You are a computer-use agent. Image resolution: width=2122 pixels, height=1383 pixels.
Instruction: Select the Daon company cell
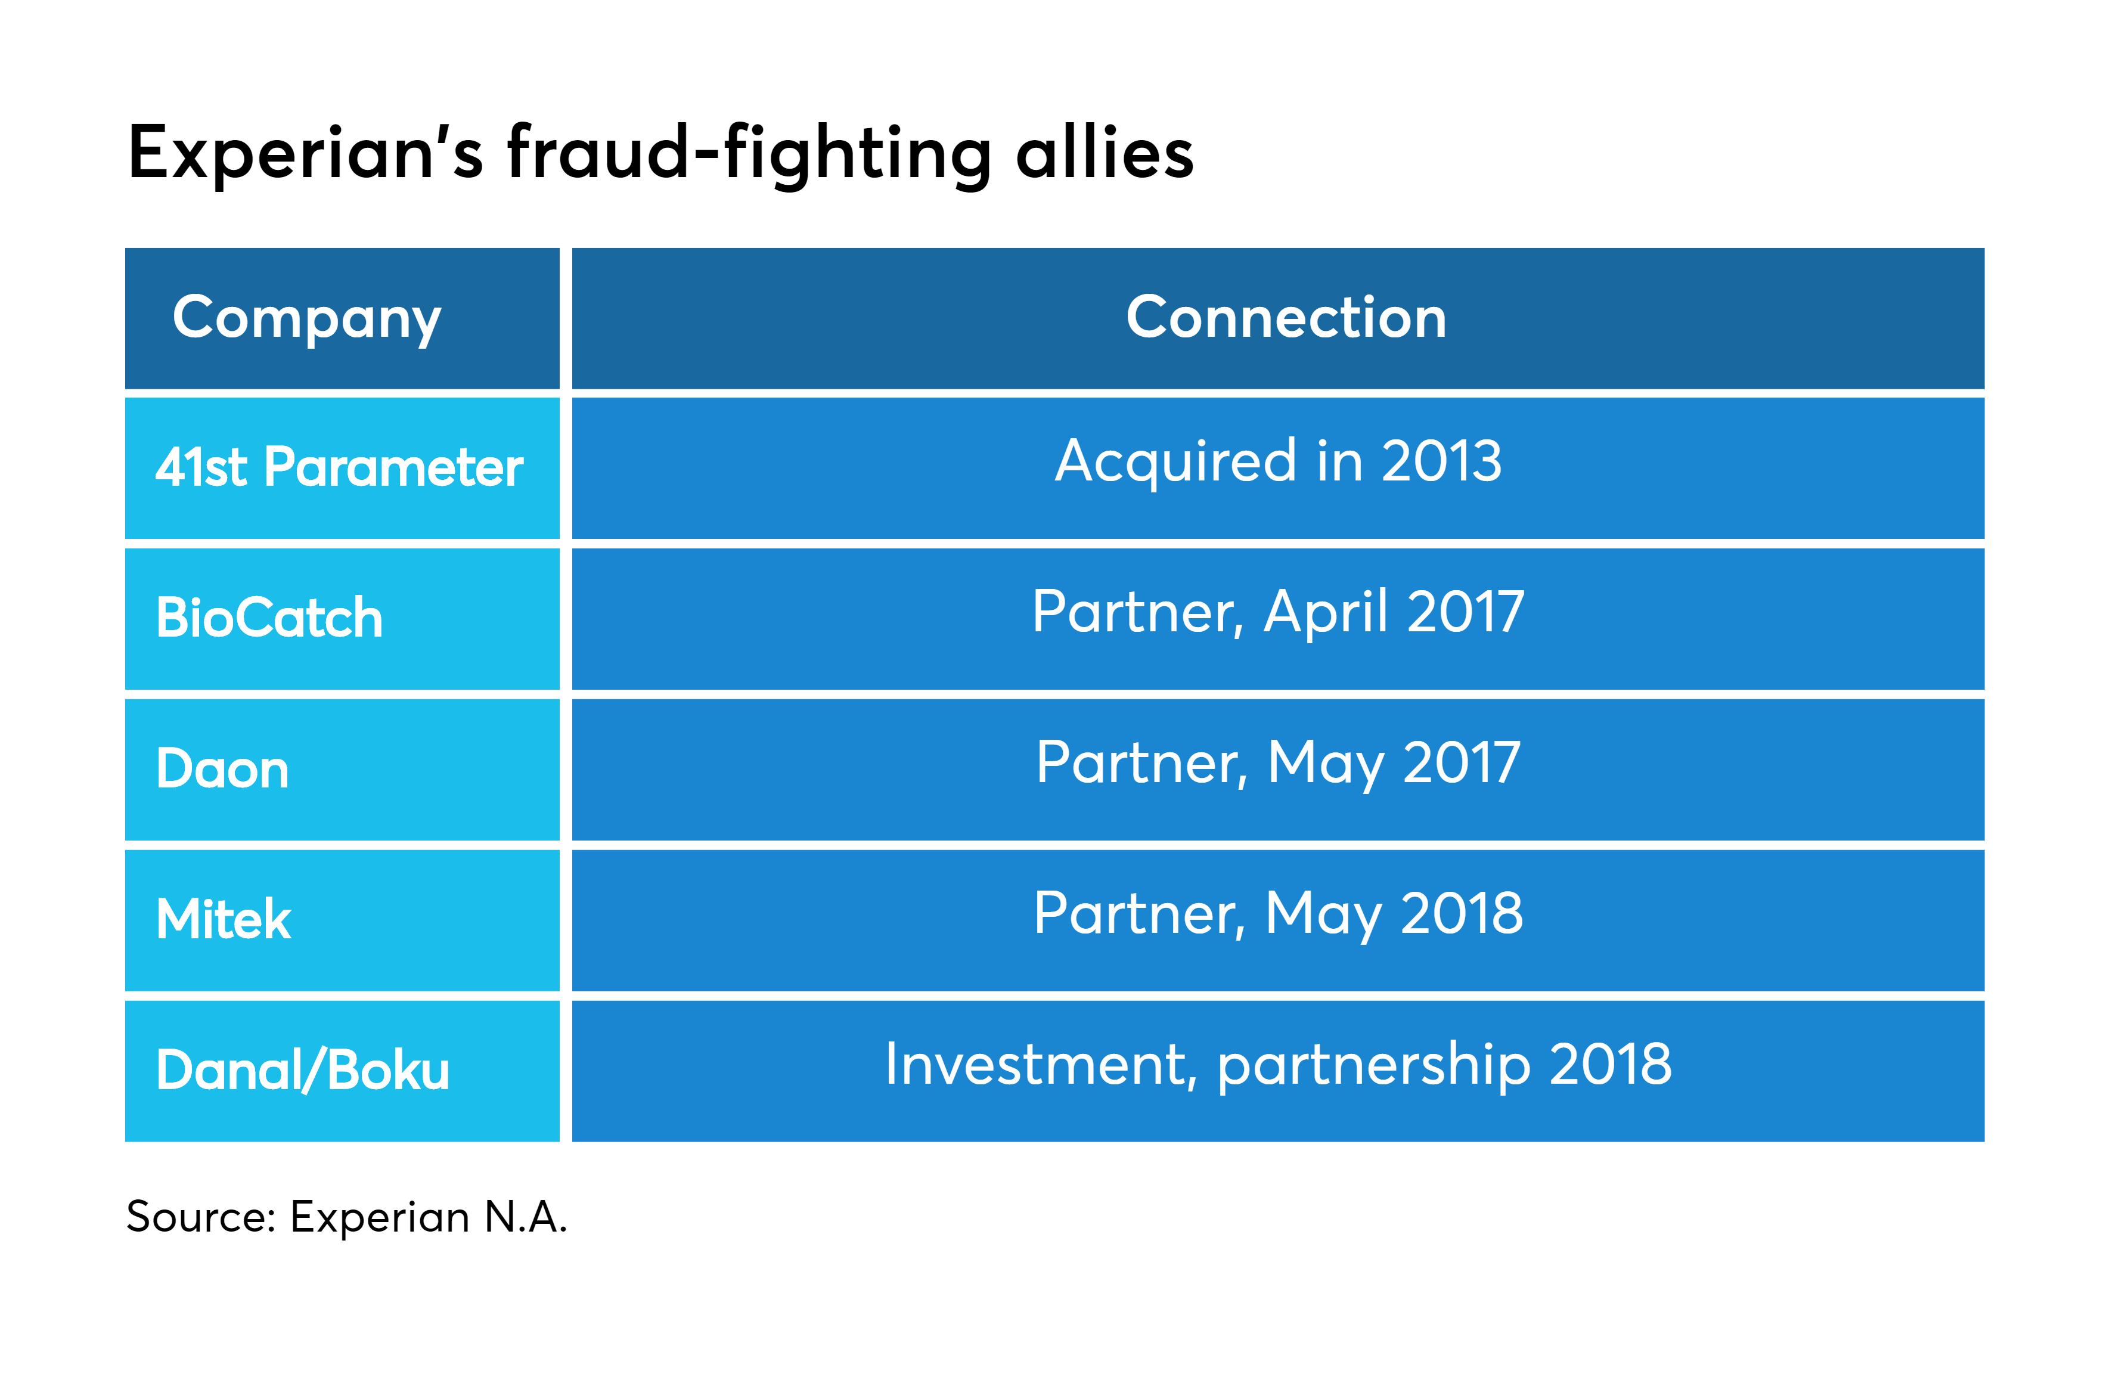click(x=342, y=770)
